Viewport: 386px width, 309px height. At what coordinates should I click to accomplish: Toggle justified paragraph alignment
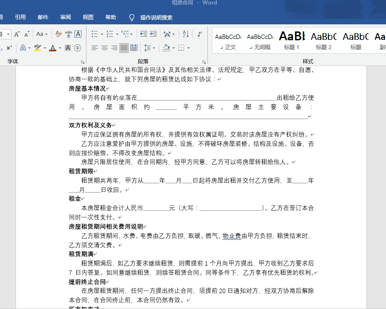pos(124,48)
